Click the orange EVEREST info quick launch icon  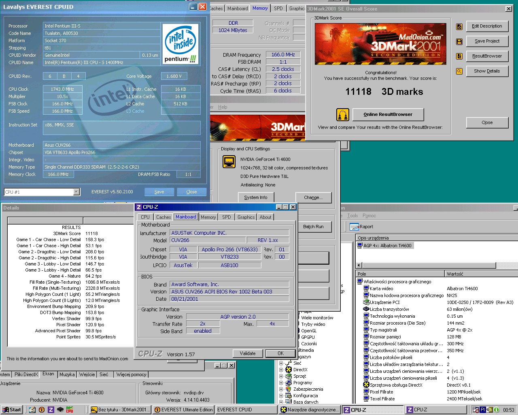pos(41,410)
